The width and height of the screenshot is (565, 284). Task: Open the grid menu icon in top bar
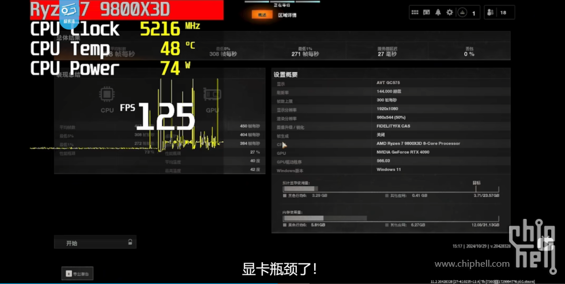(x=415, y=12)
